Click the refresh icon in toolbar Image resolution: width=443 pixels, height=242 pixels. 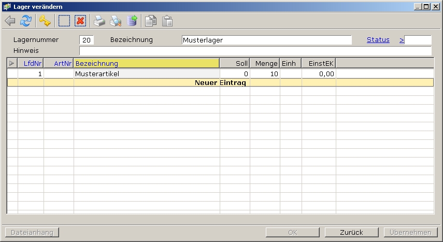click(x=25, y=21)
